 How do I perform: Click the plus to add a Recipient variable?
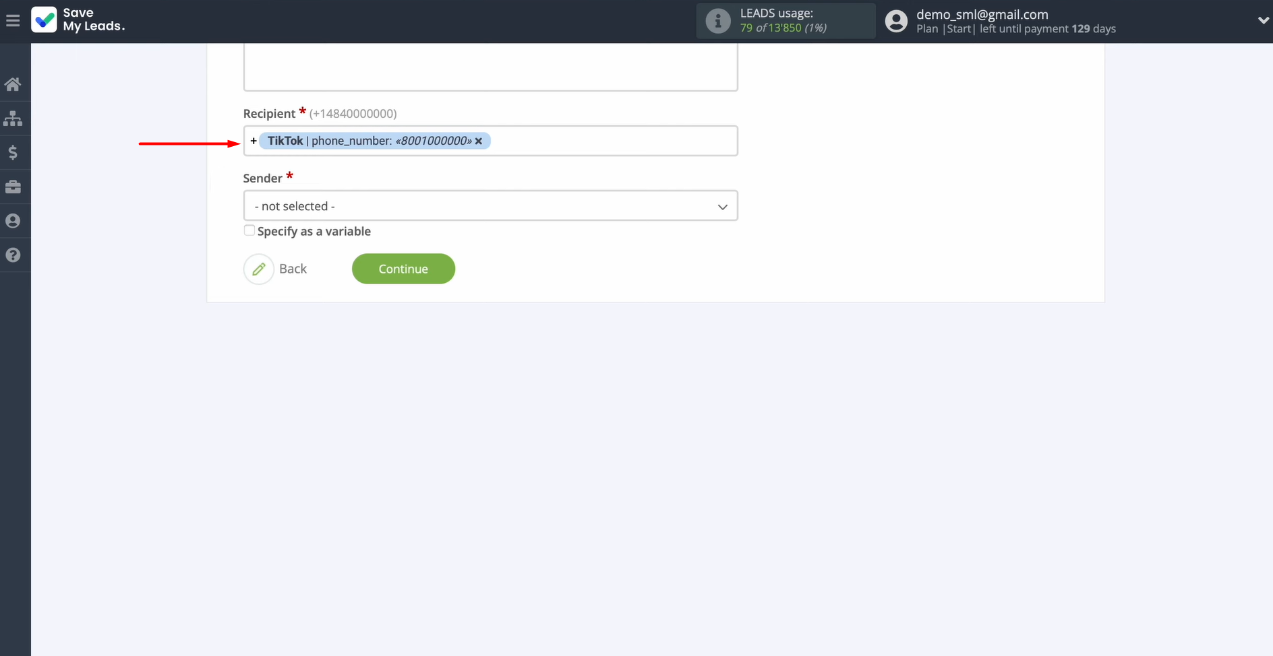tap(253, 141)
